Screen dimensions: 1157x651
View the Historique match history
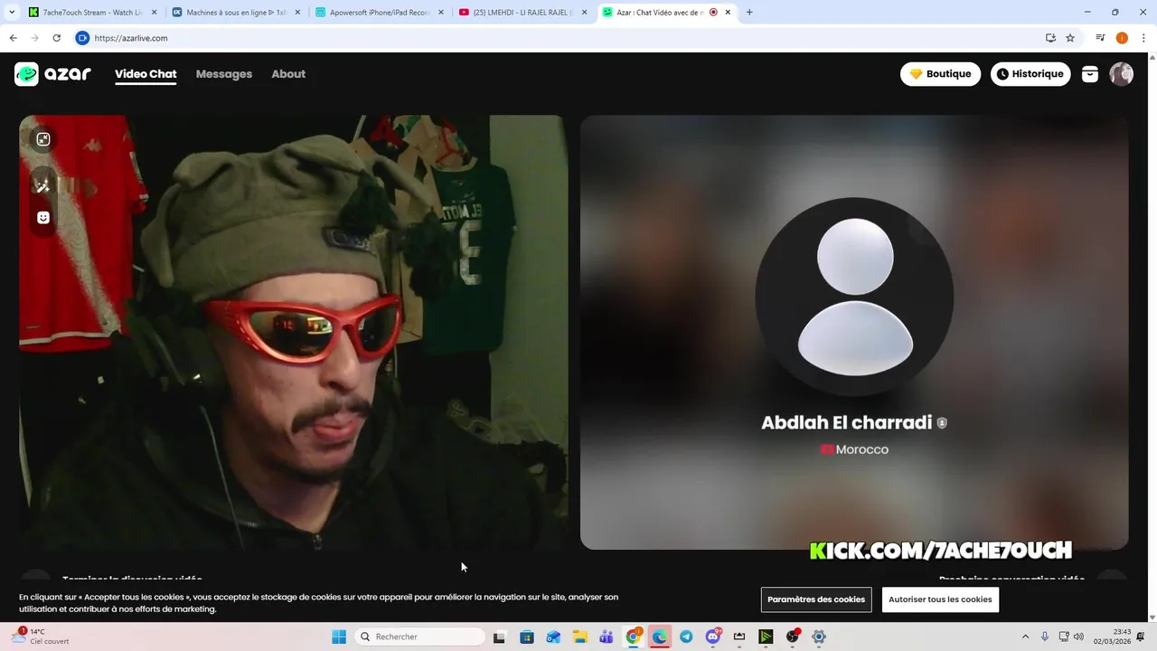1030,74
